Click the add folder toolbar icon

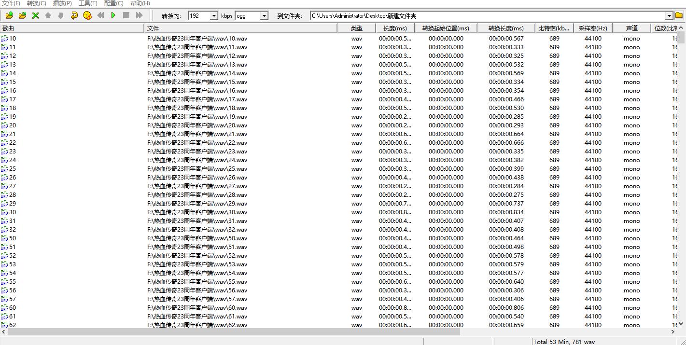pos(22,15)
